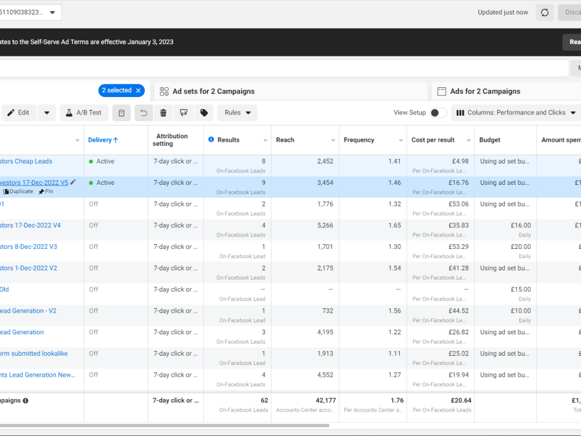Open the form submitted lookalike campaign link
581x436 pixels.
[x=34, y=353]
